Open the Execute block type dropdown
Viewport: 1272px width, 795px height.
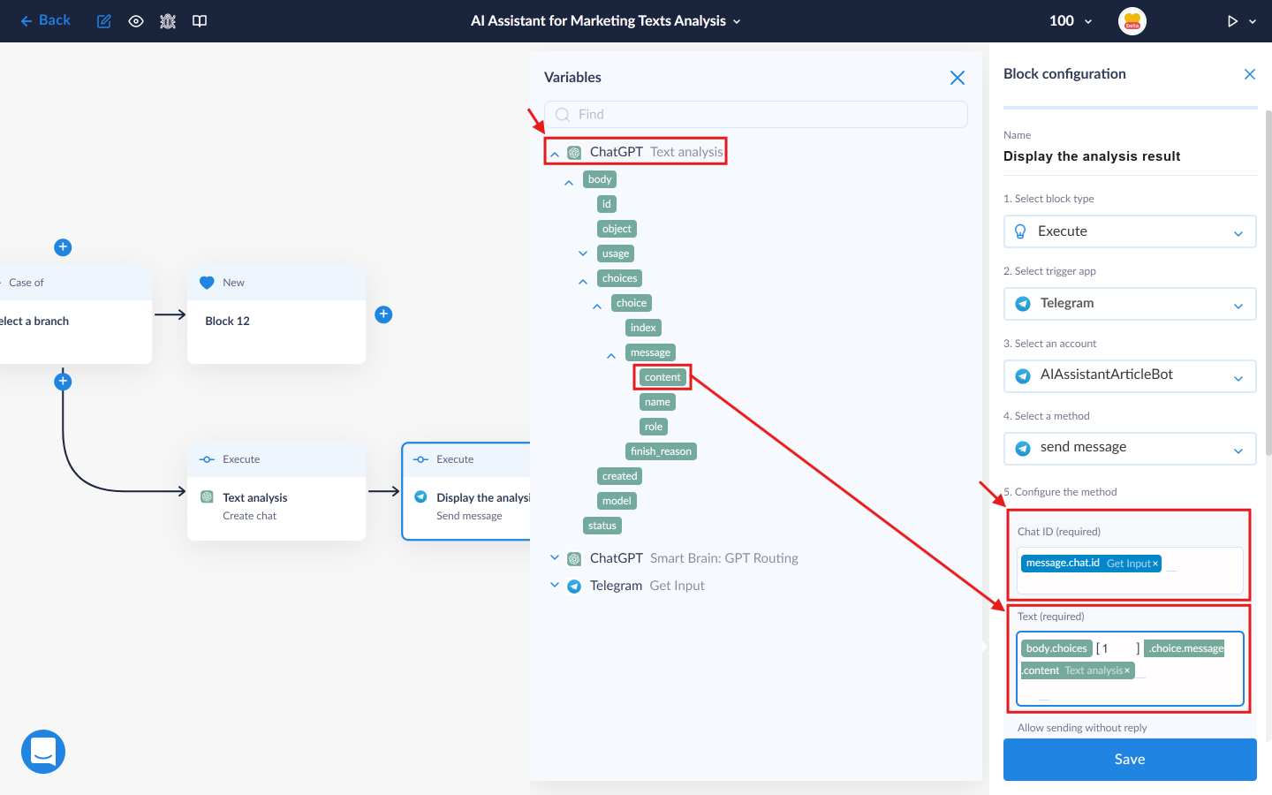[1130, 231]
